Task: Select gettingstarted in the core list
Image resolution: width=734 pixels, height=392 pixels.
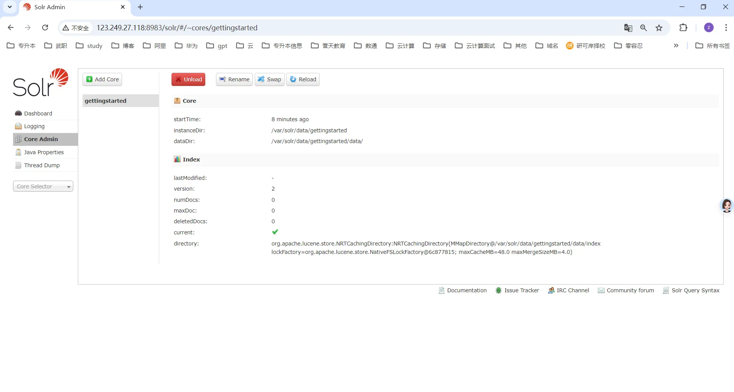Action: [x=120, y=101]
